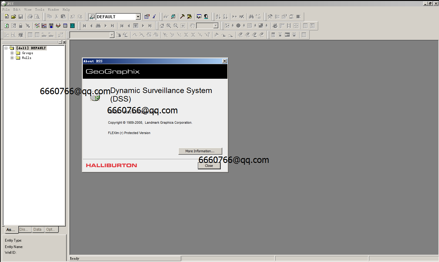Click the padlock lock icon

(21, 26)
